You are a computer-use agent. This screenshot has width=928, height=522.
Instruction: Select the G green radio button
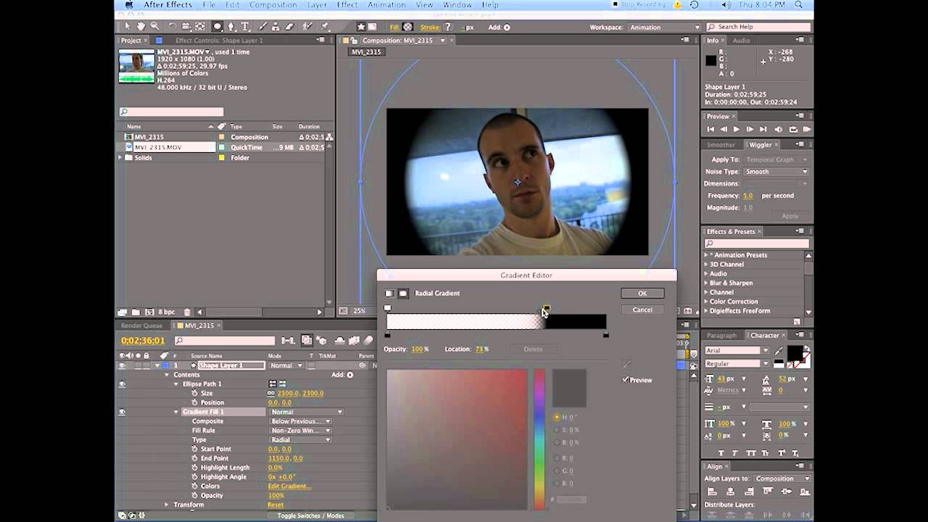(x=557, y=471)
